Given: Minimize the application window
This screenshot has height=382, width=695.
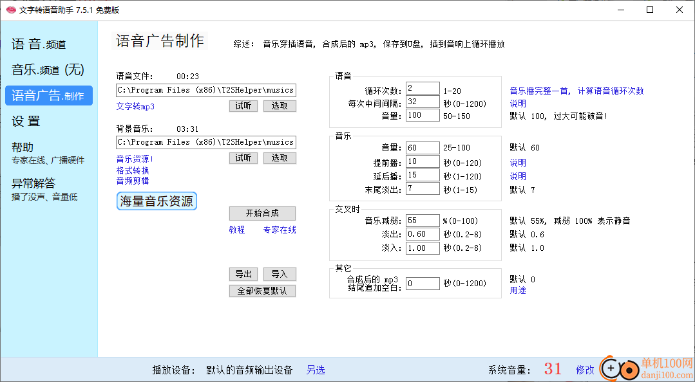Looking at the screenshot, I should pos(620,10).
